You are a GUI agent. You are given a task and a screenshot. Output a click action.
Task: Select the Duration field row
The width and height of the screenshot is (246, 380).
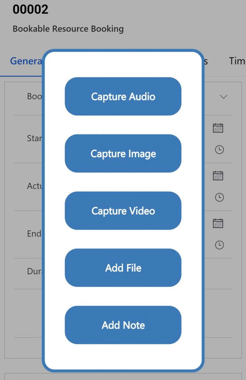pyautogui.click(x=123, y=274)
